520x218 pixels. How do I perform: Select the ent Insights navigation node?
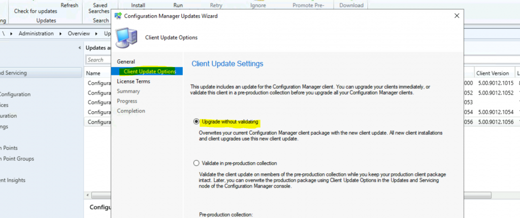[x=13, y=180]
